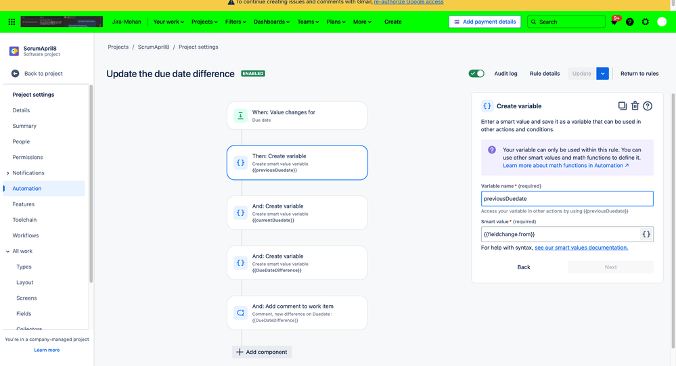Open the Plans dropdown menu
The height and width of the screenshot is (366, 676).
point(336,22)
